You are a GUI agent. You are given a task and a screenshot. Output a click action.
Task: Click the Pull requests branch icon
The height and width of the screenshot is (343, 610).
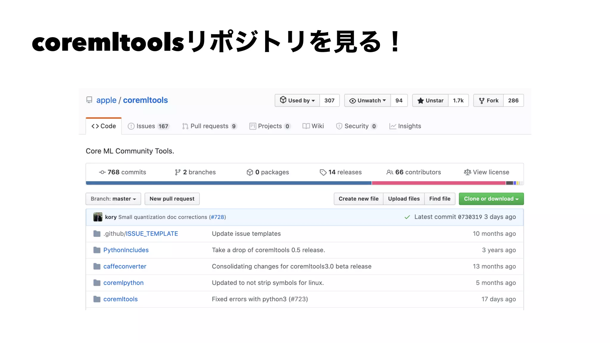tap(185, 126)
